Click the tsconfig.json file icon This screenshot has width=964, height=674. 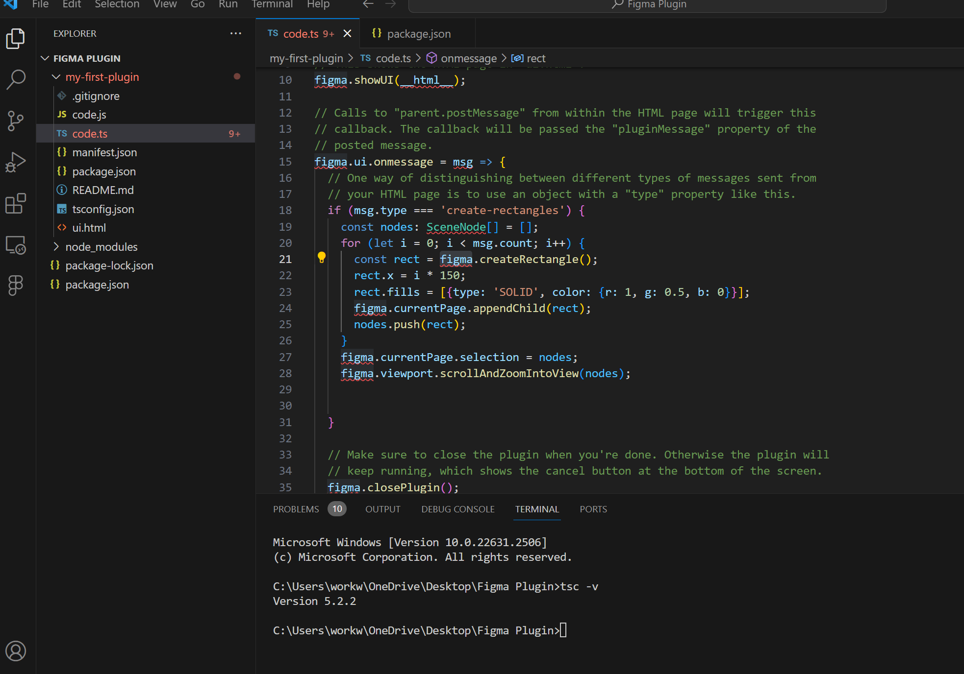pos(62,209)
